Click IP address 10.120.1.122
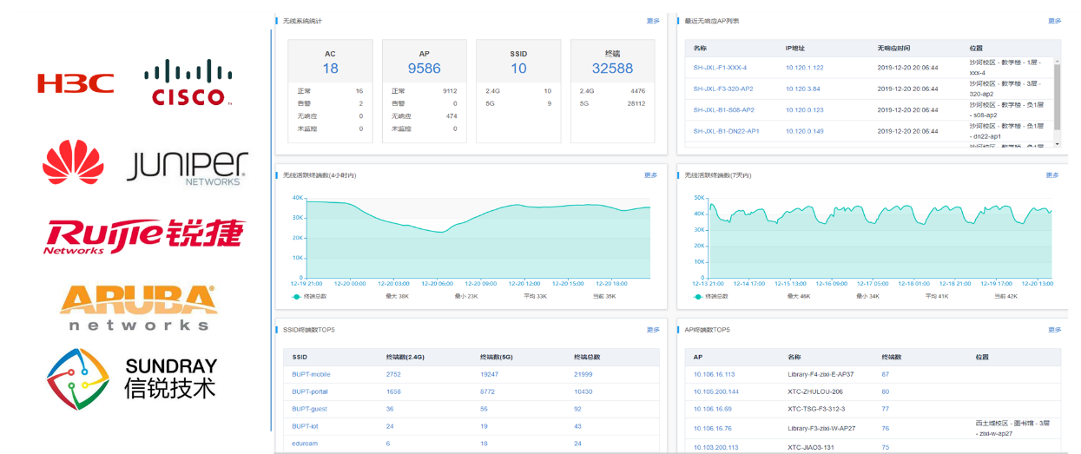The width and height of the screenshot is (1081, 454). [x=804, y=67]
